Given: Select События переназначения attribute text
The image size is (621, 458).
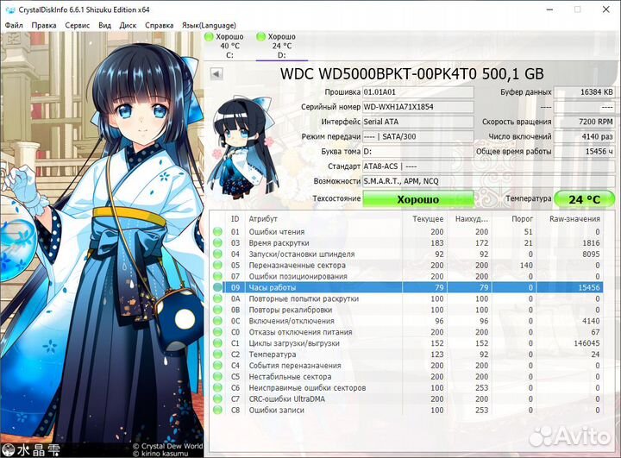Looking at the screenshot, I should click(x=295, y=366).
